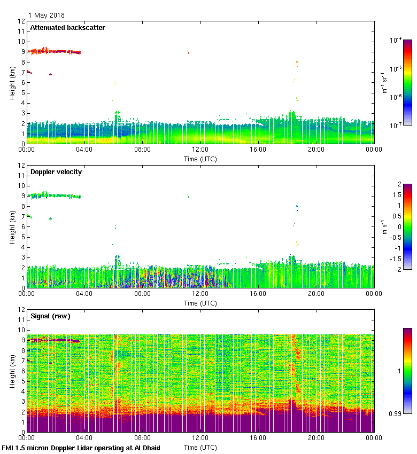Click the 12:00 tick under the backscatter plot
This screenshot has width=417, height=454.
(x=200, y=150)
